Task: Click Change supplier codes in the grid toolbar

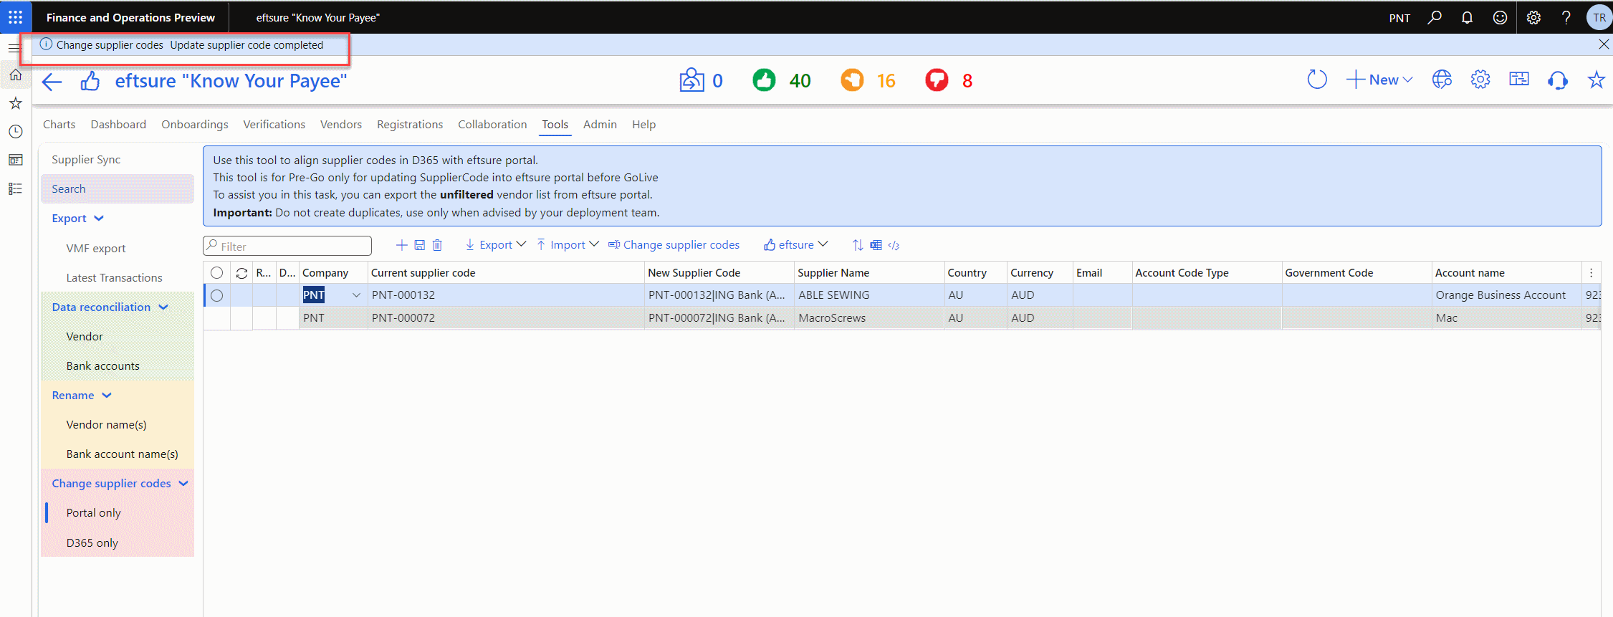Action: [674, 245]
